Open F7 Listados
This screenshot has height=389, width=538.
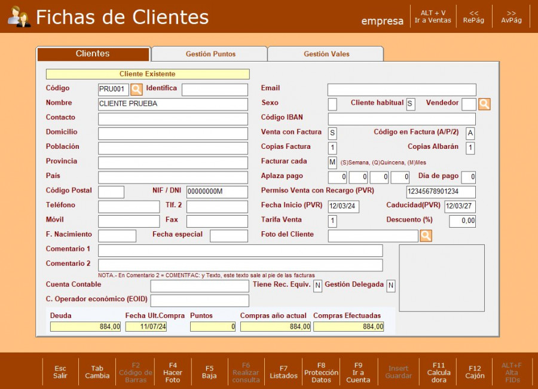coord(283,372)
